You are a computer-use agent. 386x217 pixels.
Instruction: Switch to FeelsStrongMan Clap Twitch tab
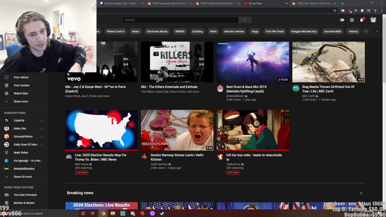pyautogui.click(x=121, y=4)
